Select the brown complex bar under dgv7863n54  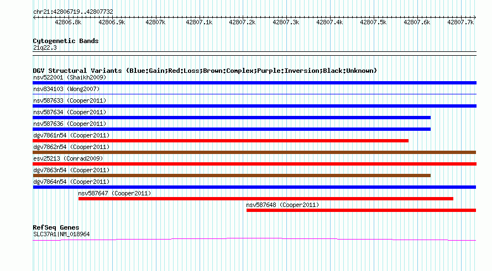tap(232, 176)
